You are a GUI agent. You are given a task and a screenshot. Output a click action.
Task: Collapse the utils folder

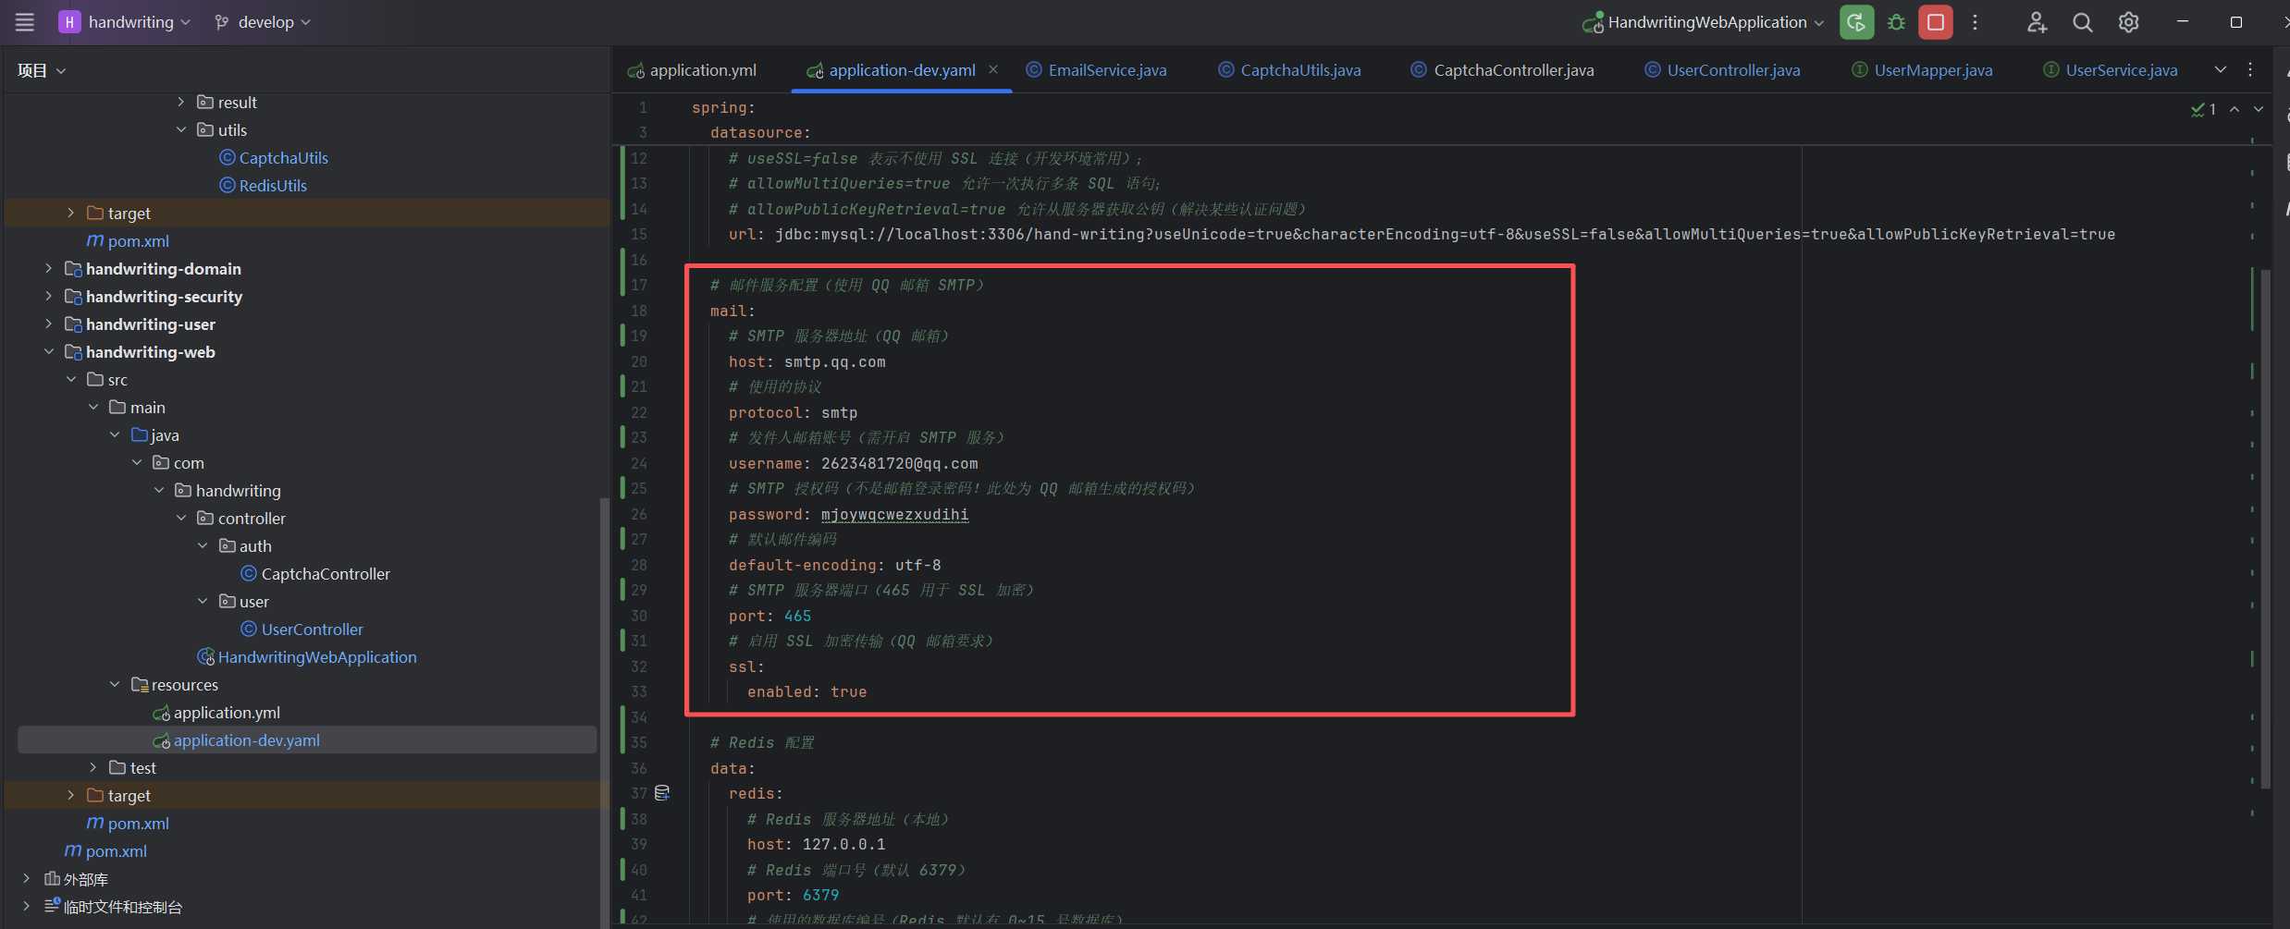tap(181, 129)
